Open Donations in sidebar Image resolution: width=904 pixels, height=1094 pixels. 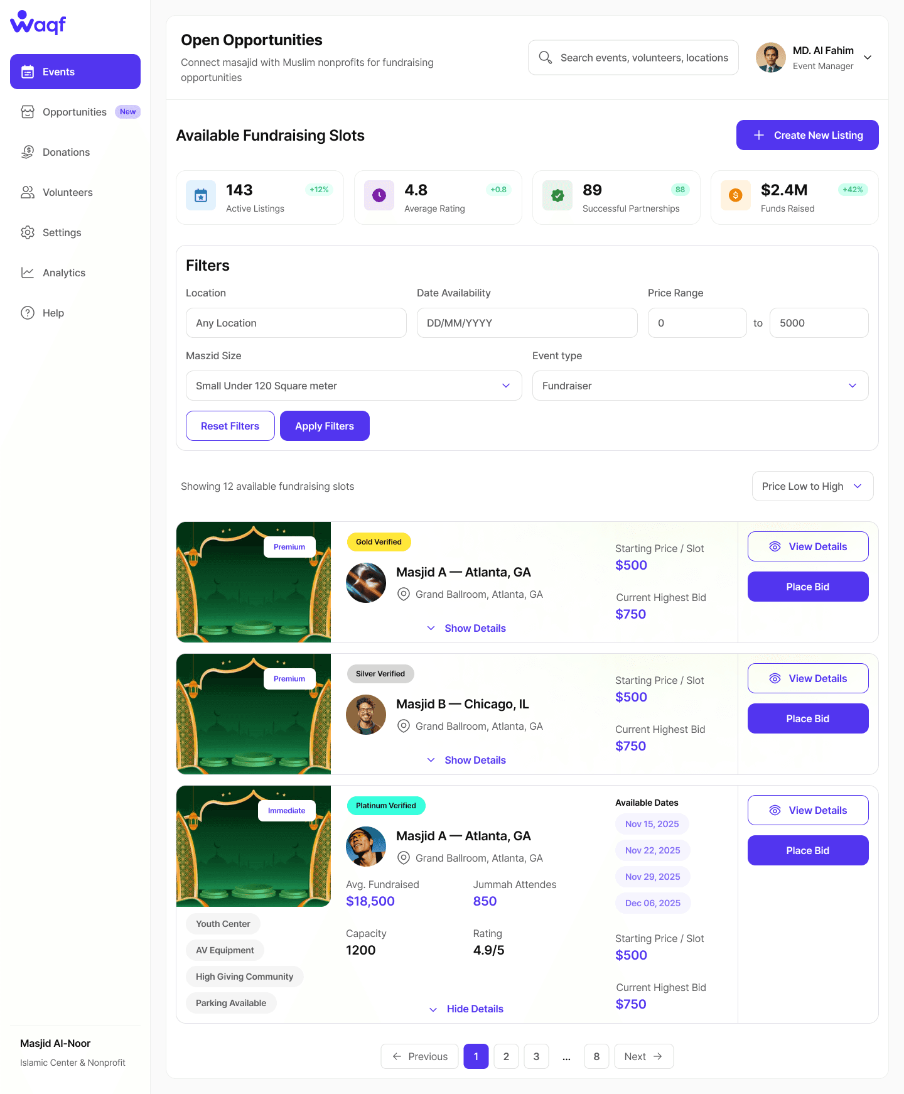pos(75,152)
